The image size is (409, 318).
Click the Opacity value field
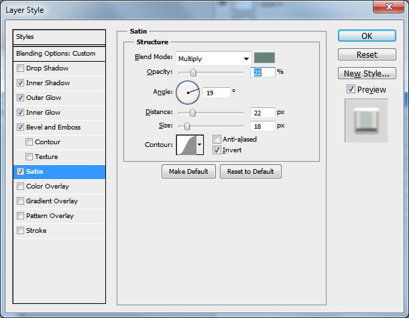pos(263,72)
